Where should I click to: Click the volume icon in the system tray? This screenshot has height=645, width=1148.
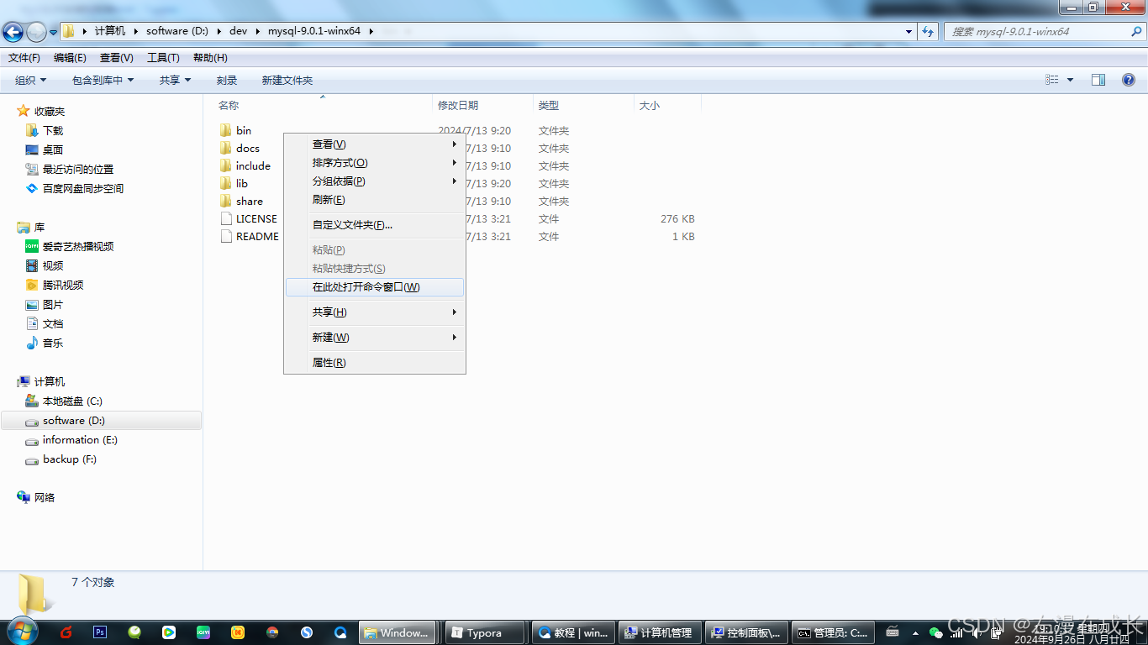click(x=976, y=633)
